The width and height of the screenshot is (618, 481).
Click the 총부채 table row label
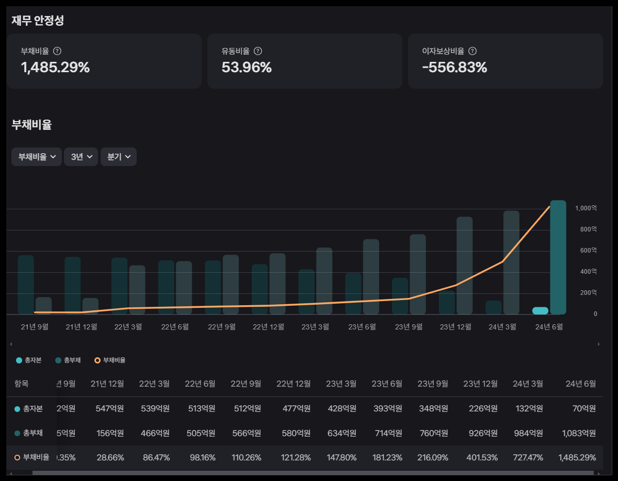(x=28, y=433)
